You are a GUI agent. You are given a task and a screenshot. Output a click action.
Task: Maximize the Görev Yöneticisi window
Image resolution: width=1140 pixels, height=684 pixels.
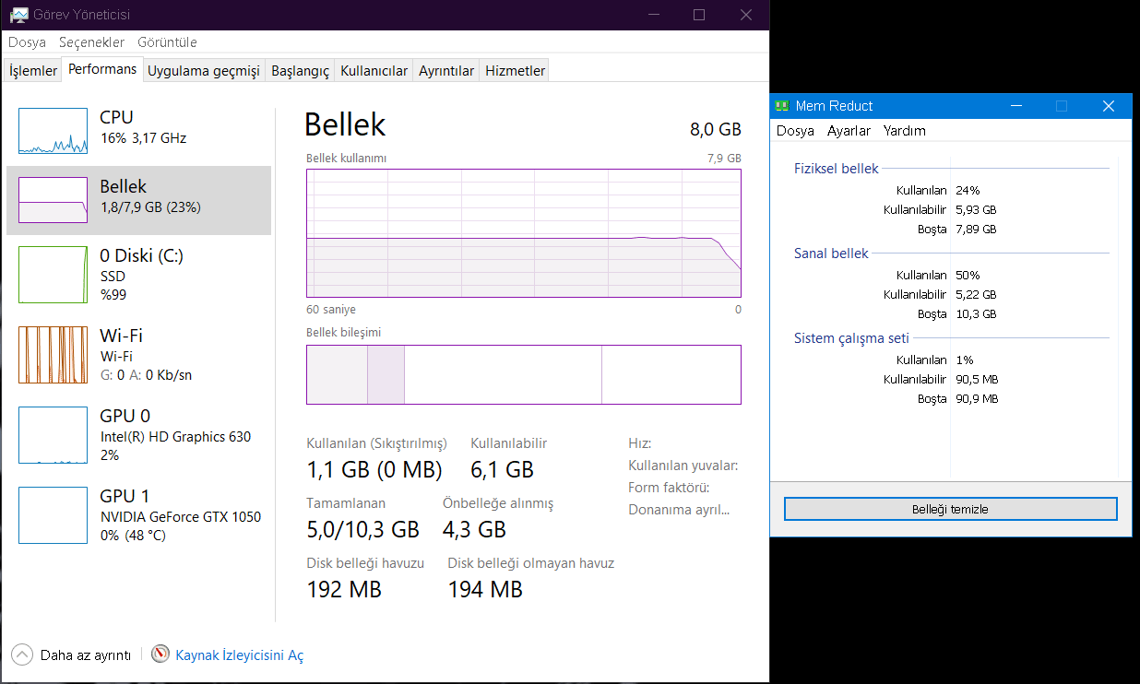pyautogui.click(x=699, y=15)
